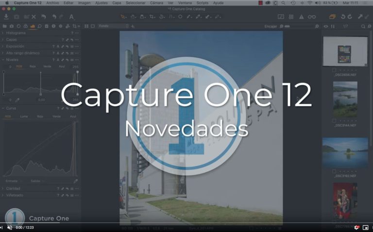Select the Azul tab in Niveles
Screen dimensions: 373x232
point(62,67)
